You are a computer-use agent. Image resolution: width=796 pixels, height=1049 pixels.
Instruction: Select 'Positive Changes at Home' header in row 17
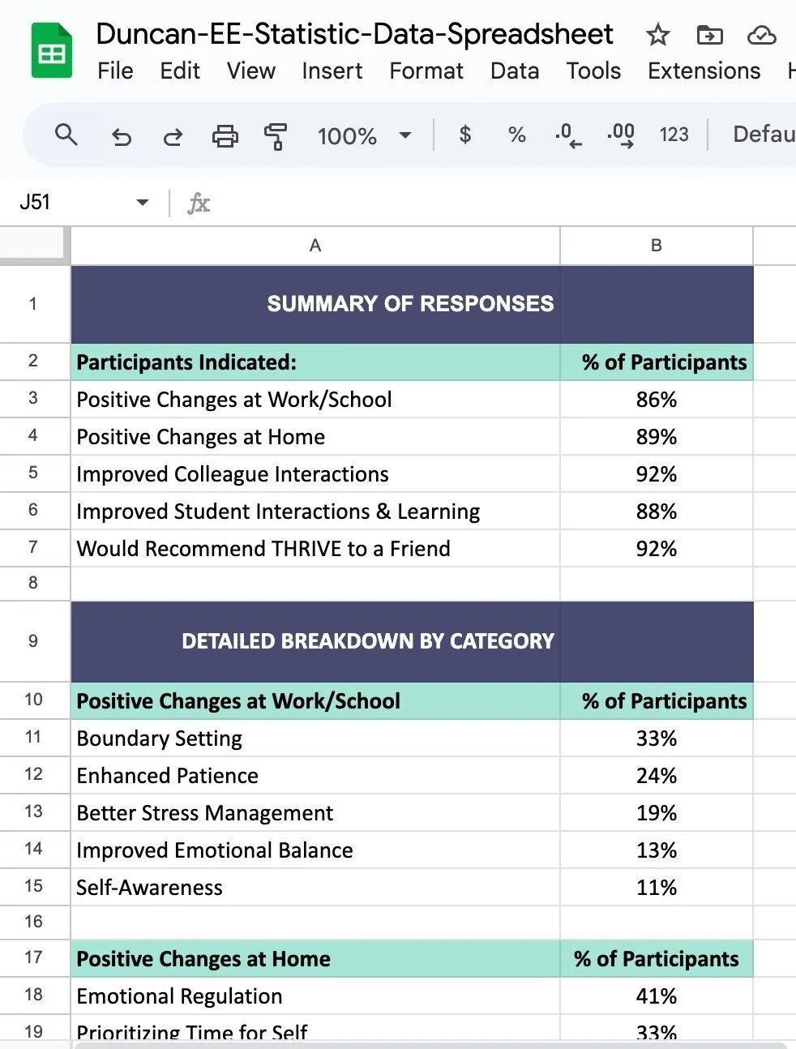click(315, 959)
